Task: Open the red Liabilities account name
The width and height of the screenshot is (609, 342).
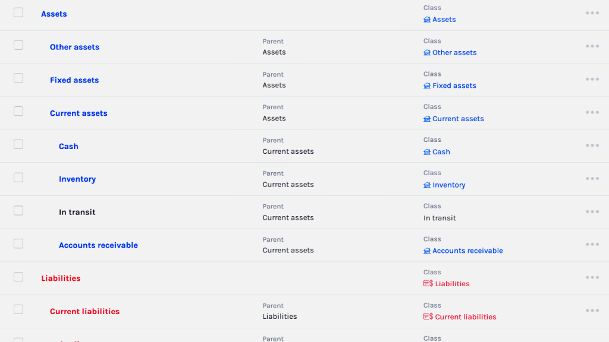Action: coord(61,278)
